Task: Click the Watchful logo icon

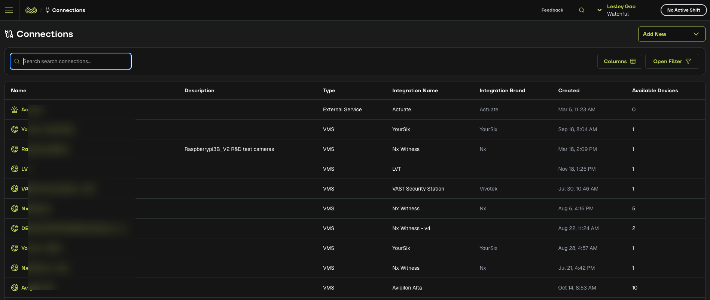Action: 31,10
